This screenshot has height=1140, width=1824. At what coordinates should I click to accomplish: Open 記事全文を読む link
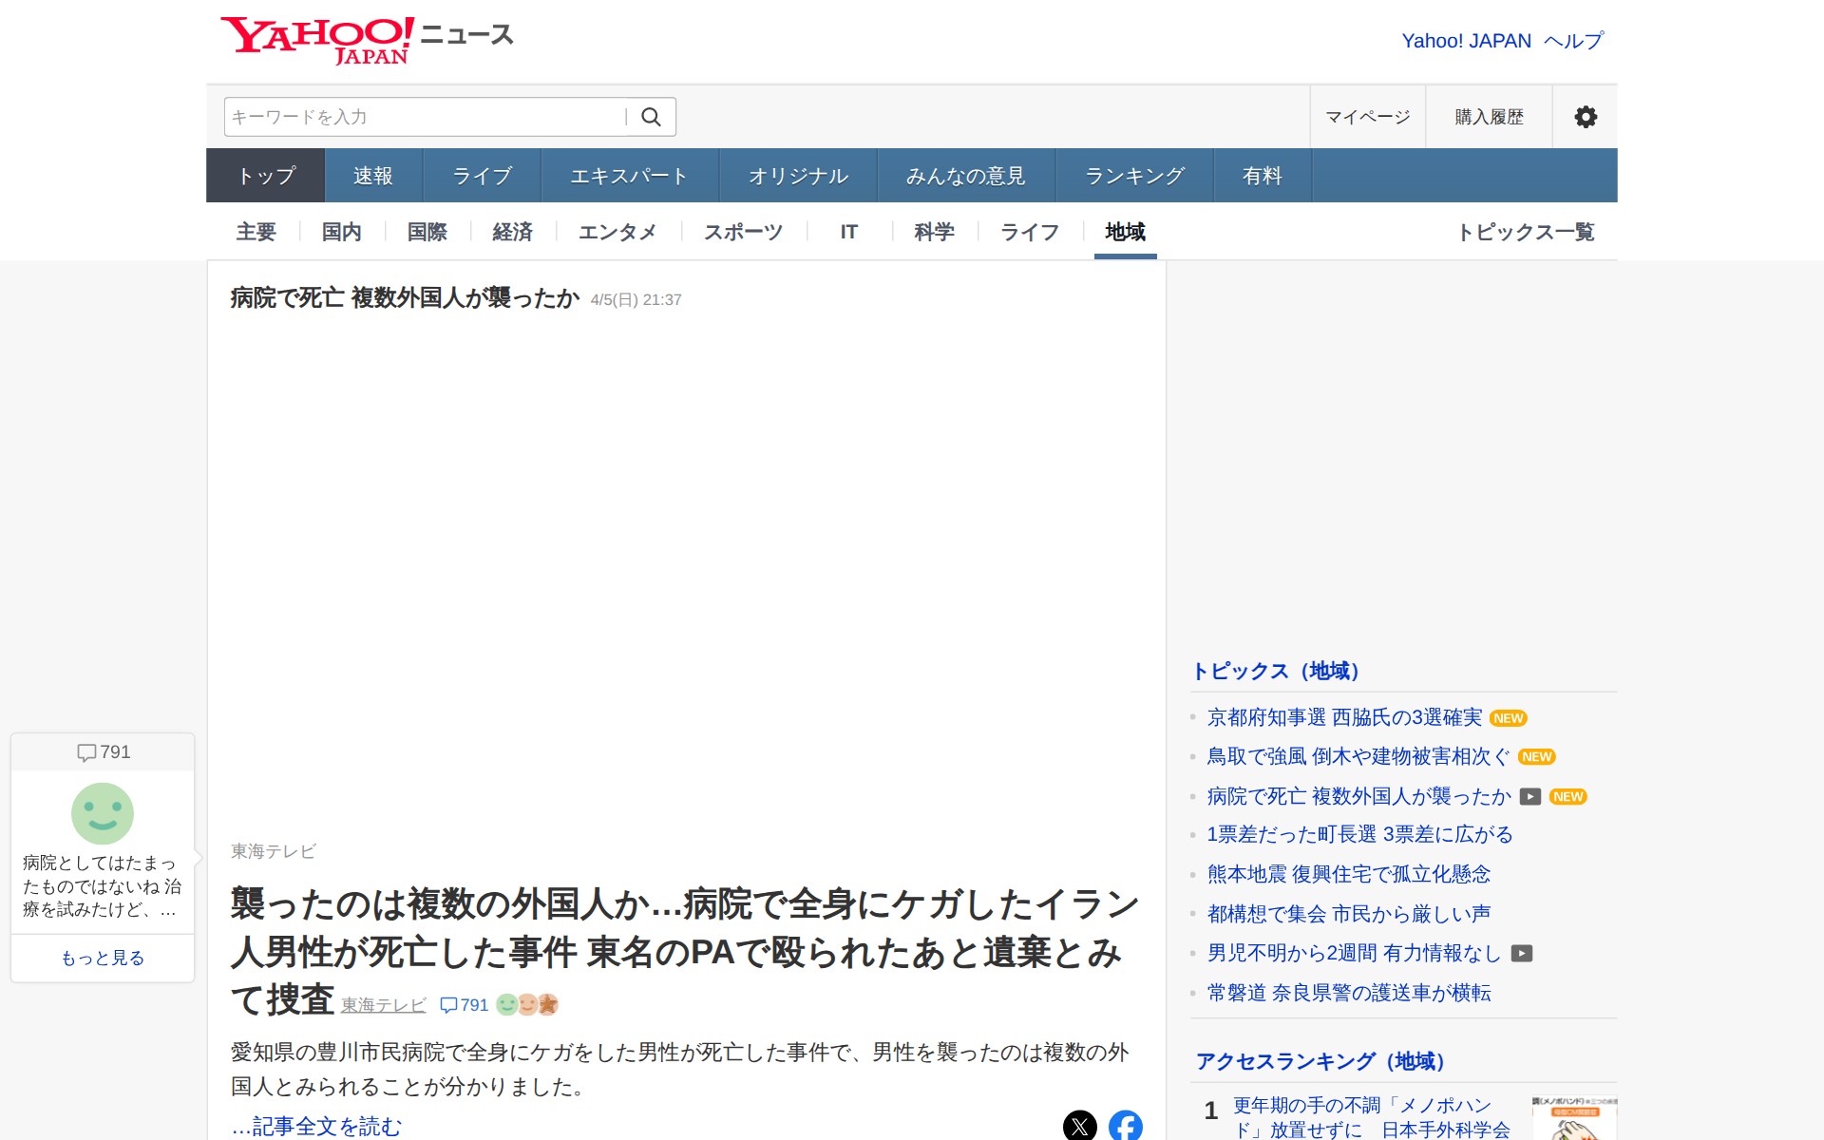click(317, 1127)
